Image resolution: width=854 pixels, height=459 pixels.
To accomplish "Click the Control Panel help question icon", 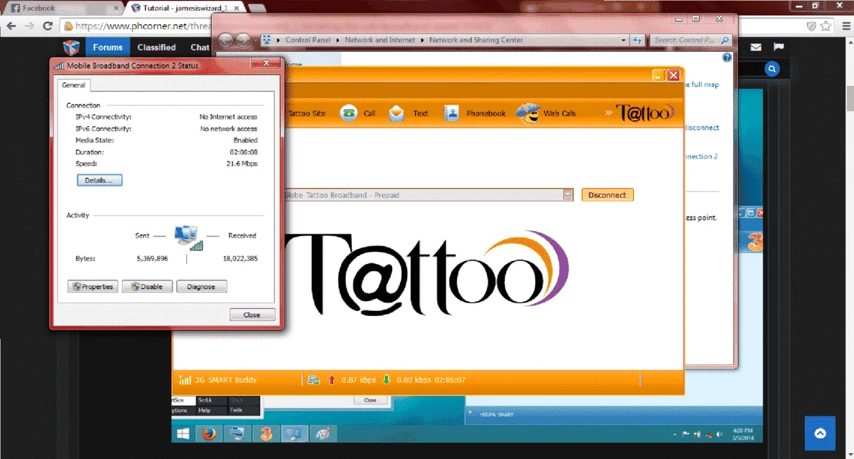I will point(726,58).
